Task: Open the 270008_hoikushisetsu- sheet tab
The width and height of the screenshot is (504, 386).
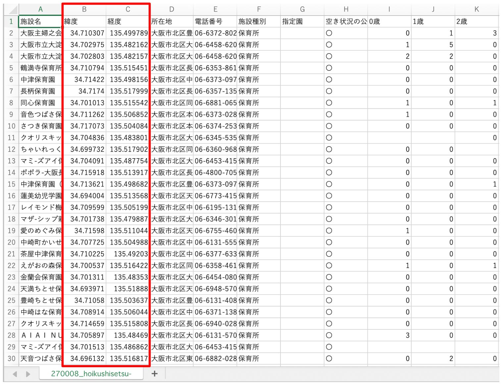Action: [91, 374]
